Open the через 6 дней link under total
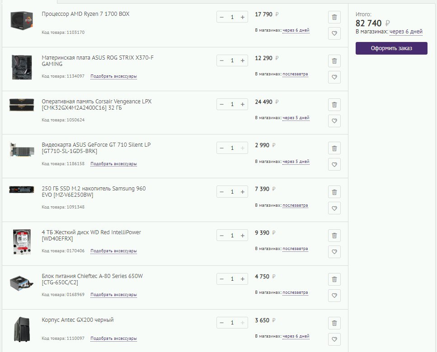Viewport: 437px width, 352px height. (x=406, y=32)
